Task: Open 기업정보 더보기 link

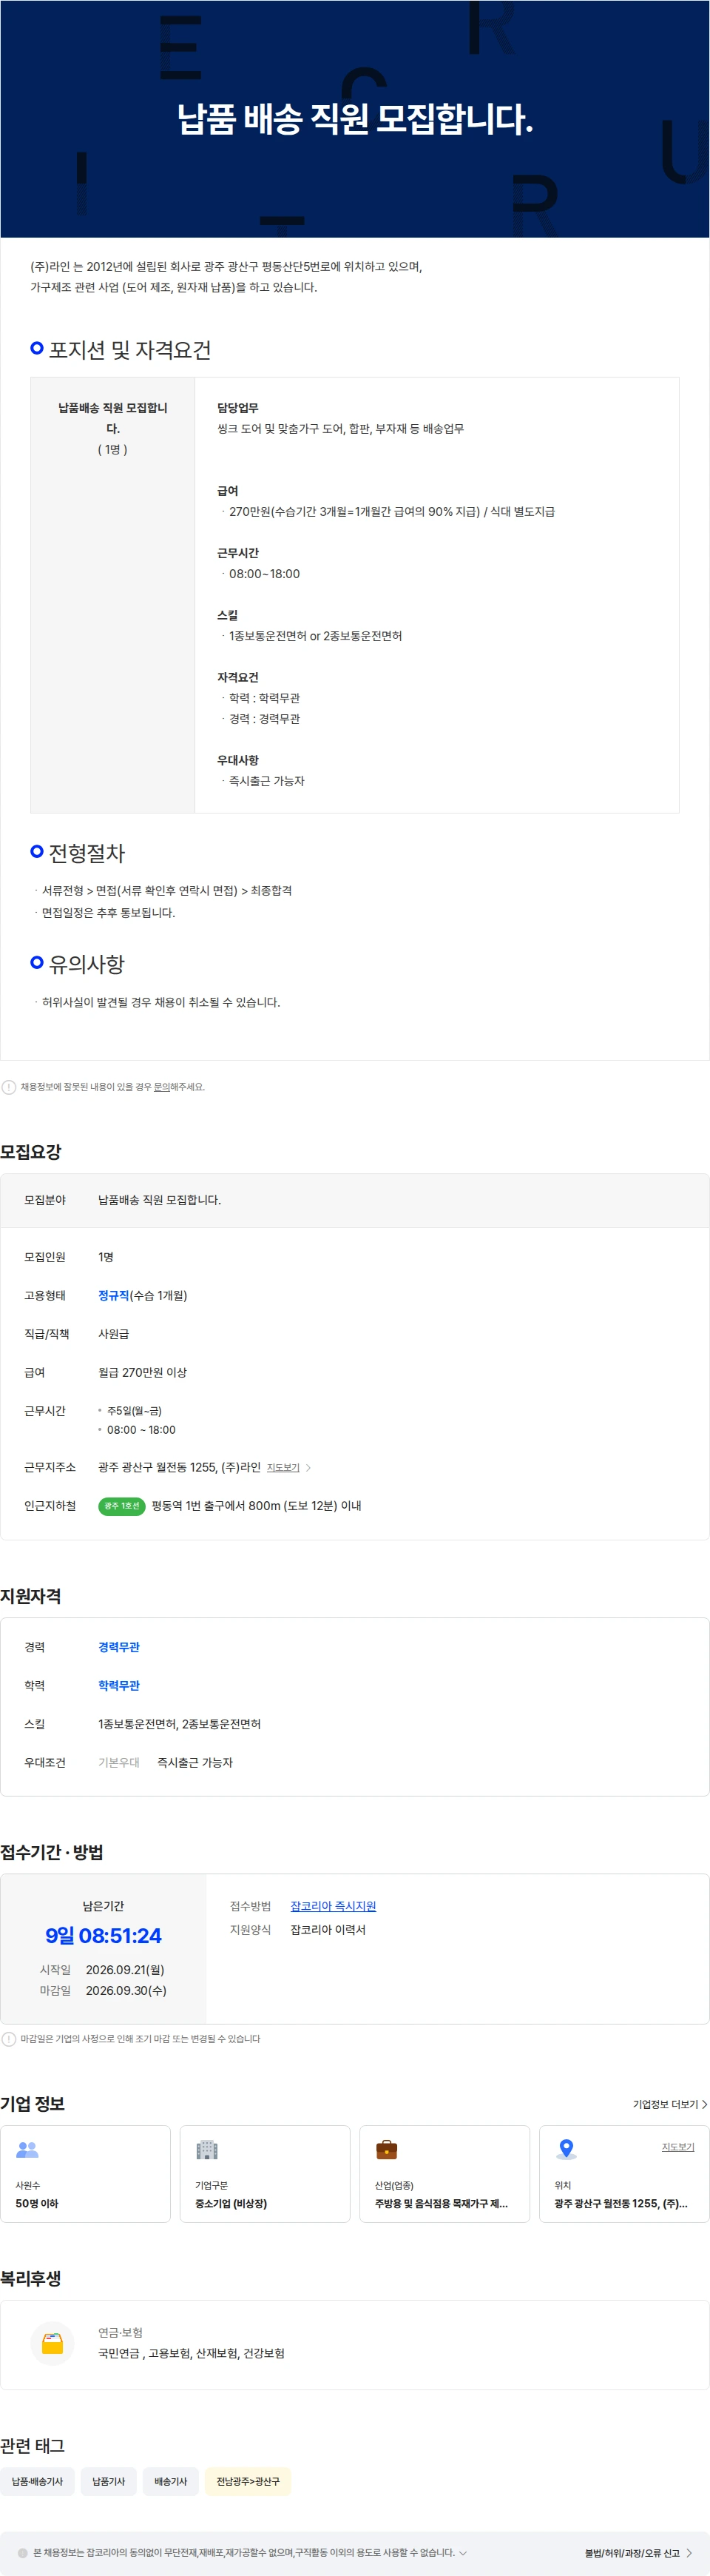Action: click(665, 2104)
